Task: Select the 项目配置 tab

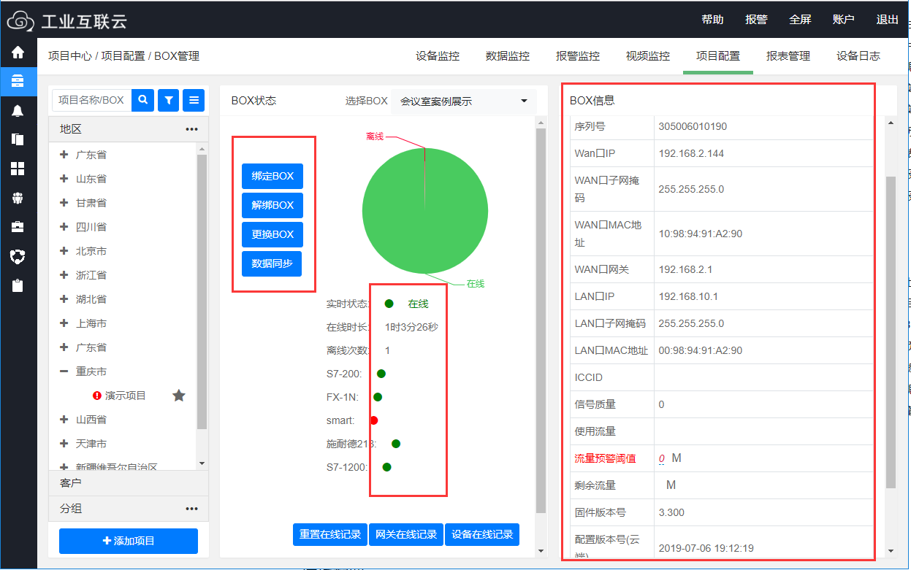Action: click(x=718, y=56)
